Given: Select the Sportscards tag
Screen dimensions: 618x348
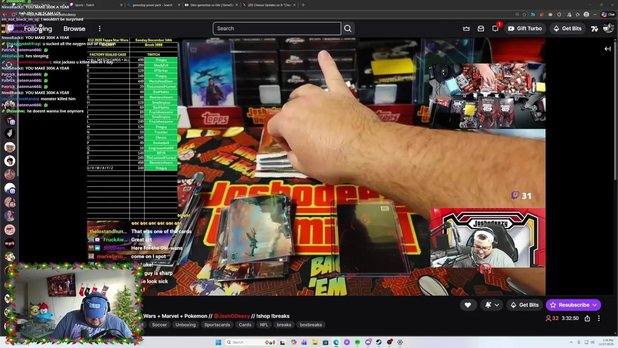Looking at the screenshot, I should point(217,325).
